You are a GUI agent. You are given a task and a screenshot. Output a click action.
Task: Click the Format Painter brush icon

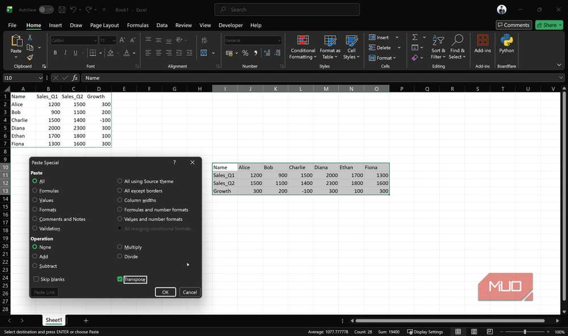30,57
